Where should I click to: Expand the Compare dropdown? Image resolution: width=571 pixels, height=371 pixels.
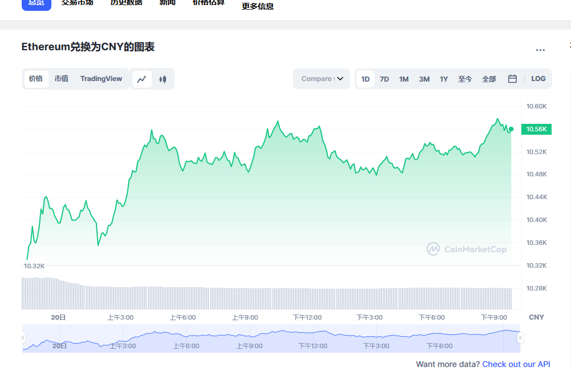[x=321, y=79]
